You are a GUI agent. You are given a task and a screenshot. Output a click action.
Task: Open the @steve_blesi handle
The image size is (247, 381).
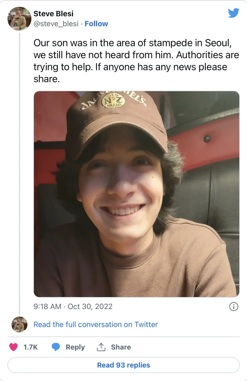coord(56,23)
